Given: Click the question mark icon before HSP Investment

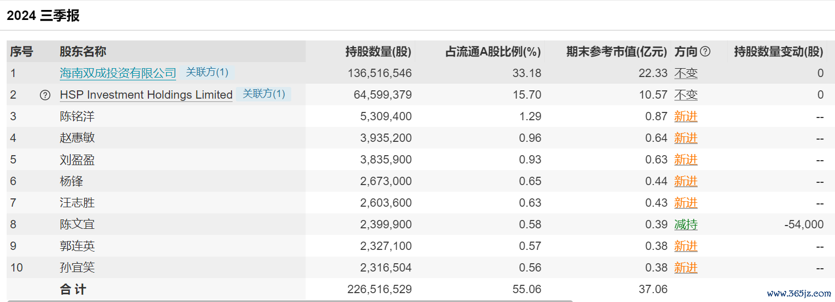Looking at the screenshot, I should (x=45, y=95).
